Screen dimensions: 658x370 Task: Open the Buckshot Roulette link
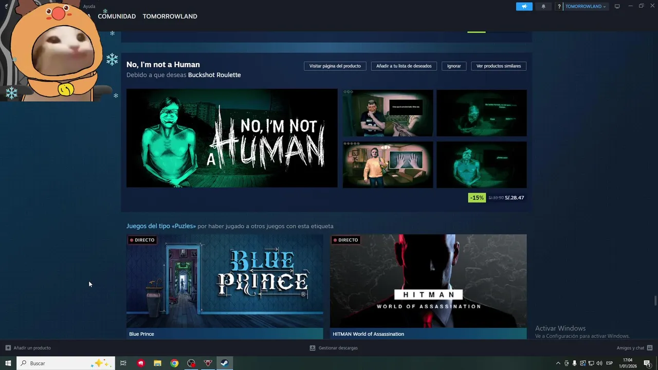tap(214, 75)
